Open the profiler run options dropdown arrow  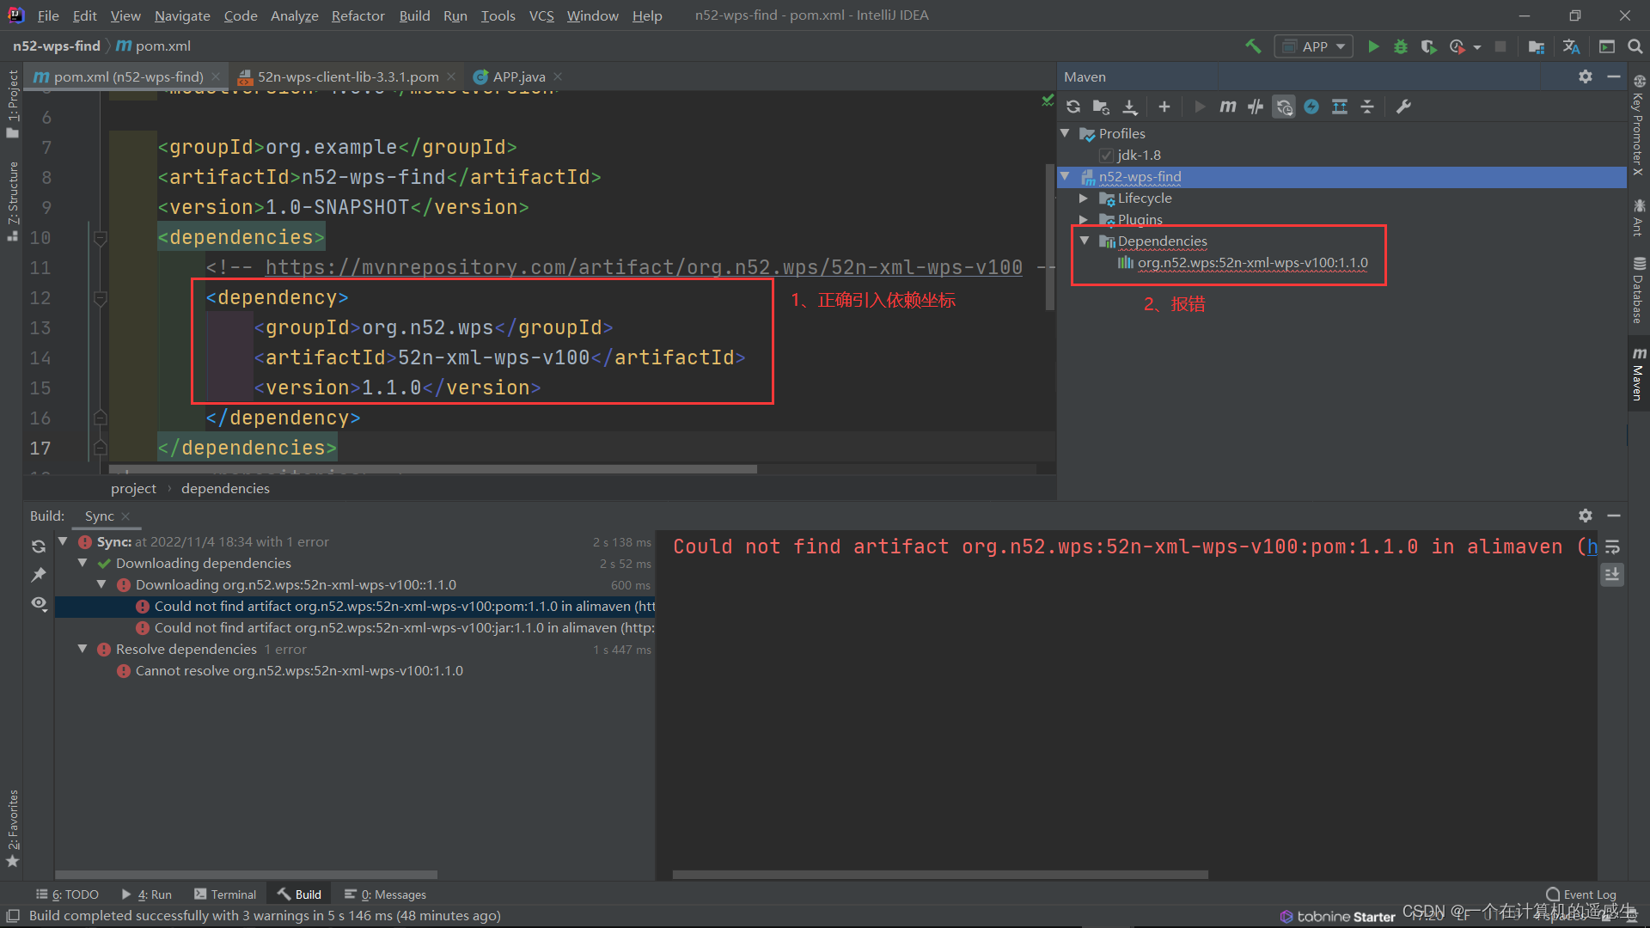coord(1477,47)
